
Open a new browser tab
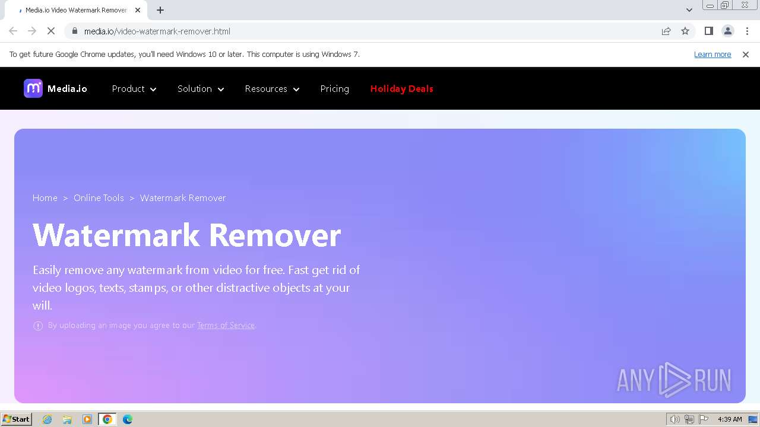click(160, 10)
